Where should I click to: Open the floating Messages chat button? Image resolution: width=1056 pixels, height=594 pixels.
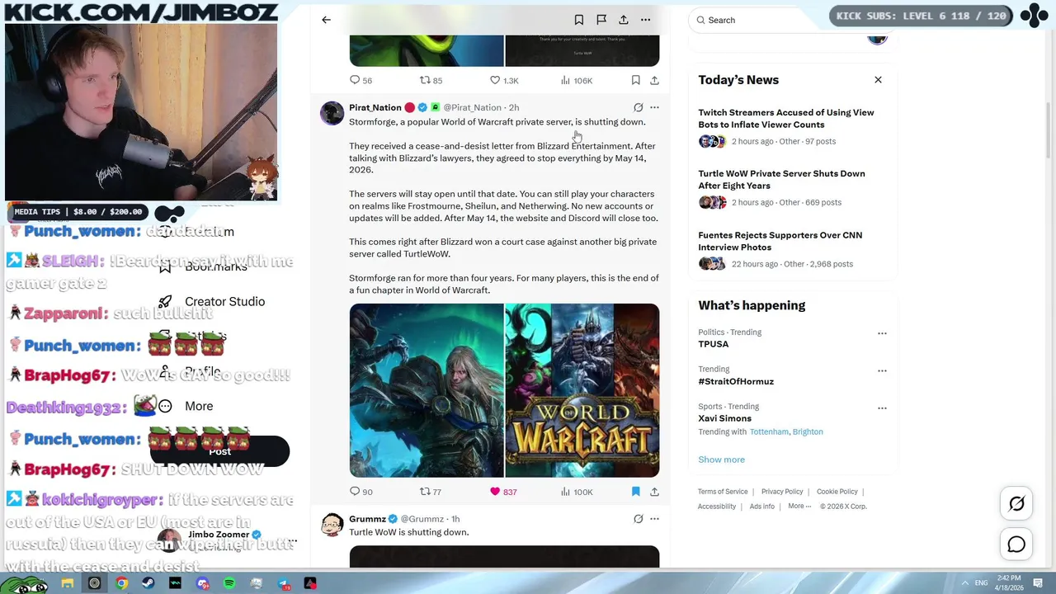(x=1016, y=544)
